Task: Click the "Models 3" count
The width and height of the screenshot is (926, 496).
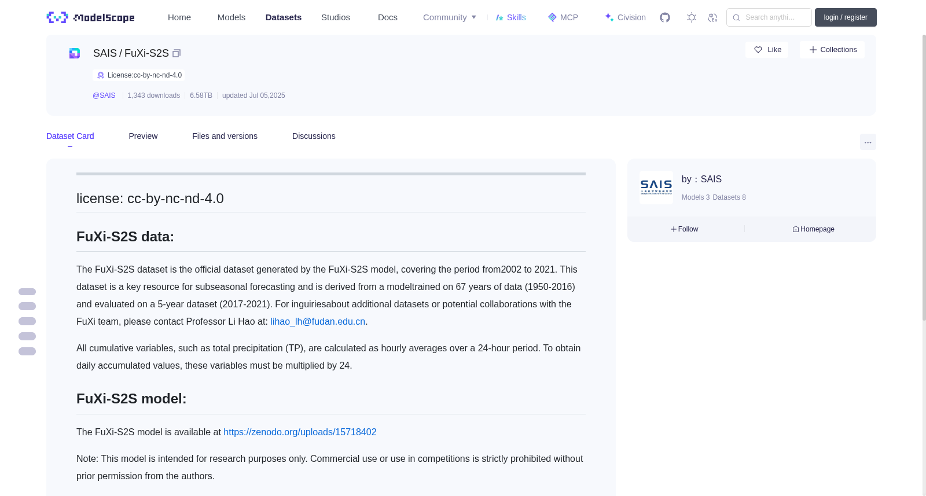Action: coord(696,197)
